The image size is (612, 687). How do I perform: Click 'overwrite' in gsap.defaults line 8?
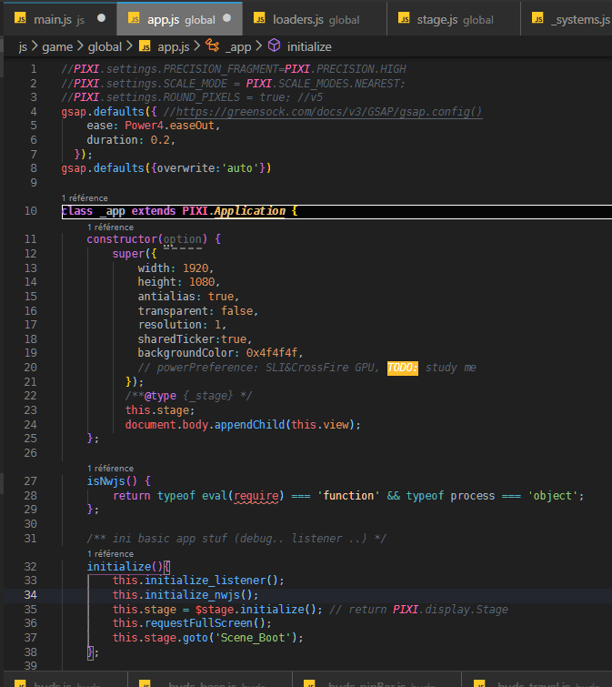(186, 168)
